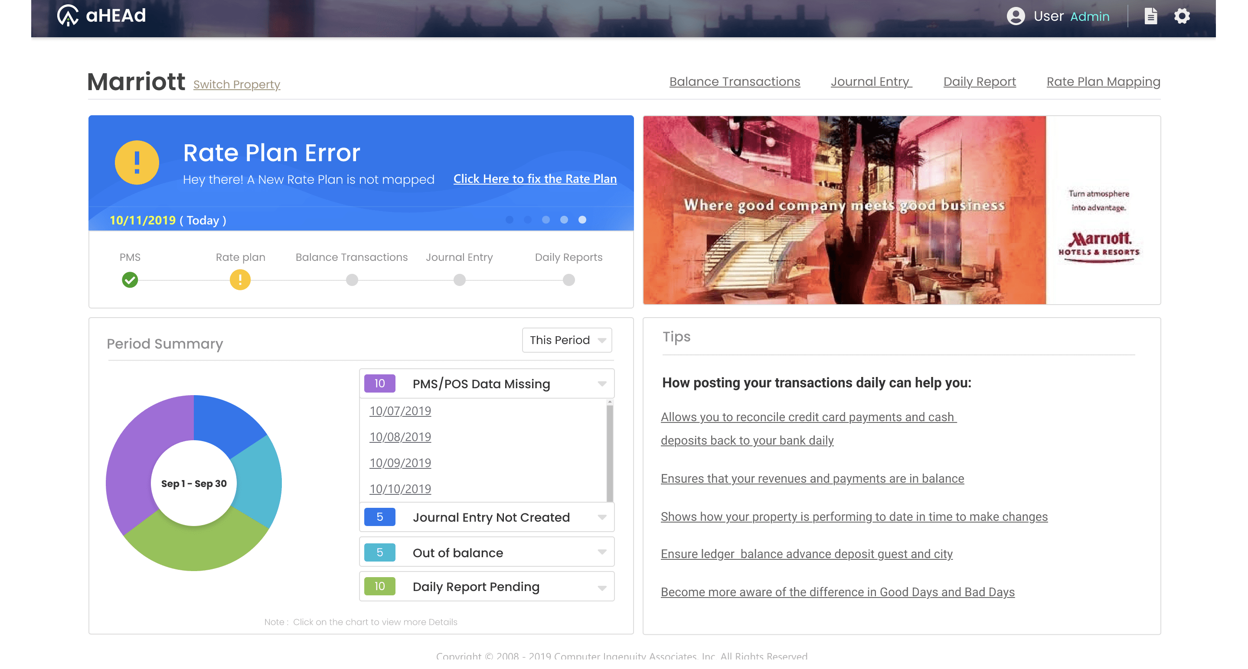Go to the third carousel dot
1248x669 pixels.
tap(546, 220)
